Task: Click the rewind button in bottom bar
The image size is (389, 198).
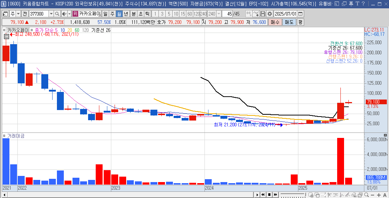Action: 263,195
